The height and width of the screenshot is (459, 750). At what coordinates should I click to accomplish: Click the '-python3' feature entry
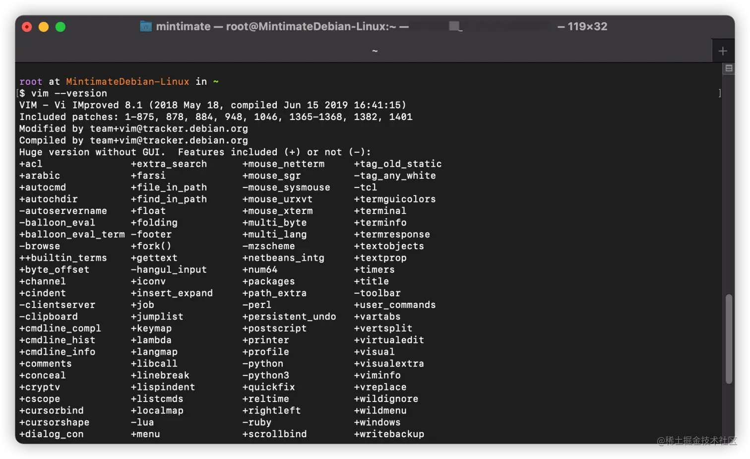[x=266, y=376]
